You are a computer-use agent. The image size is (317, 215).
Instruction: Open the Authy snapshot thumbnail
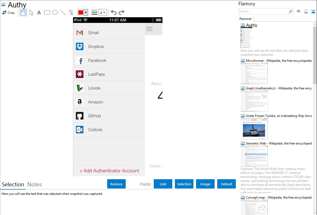pos(247,38)
